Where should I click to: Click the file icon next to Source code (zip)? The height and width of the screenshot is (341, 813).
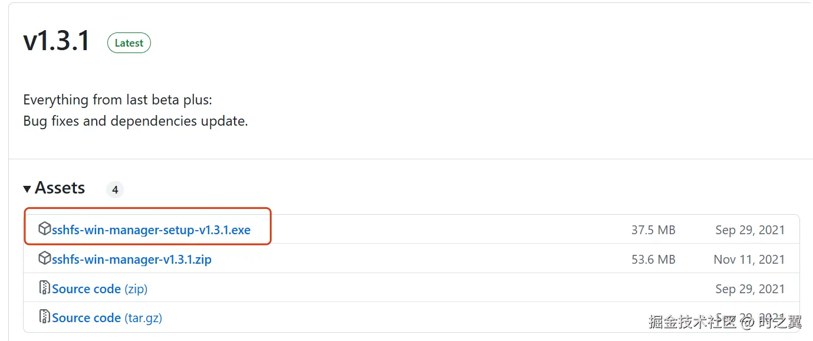pyautogui.click(x=44, y=288)
